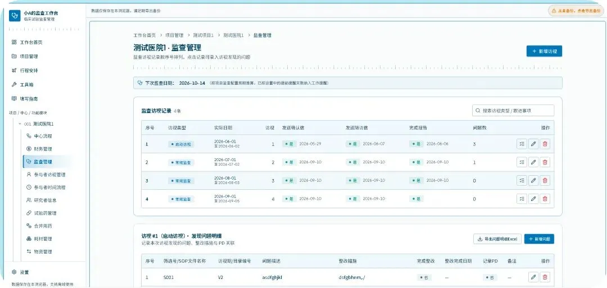This screenshot has width=607, height=288.
Task: Click the 新增问题 button
Action: (x=539, y=239)
